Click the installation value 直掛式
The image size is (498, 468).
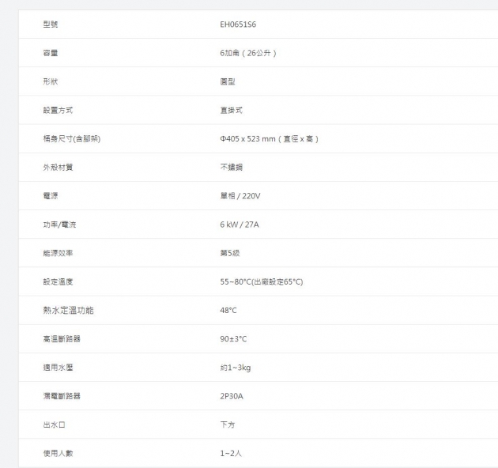coord(231,110)
